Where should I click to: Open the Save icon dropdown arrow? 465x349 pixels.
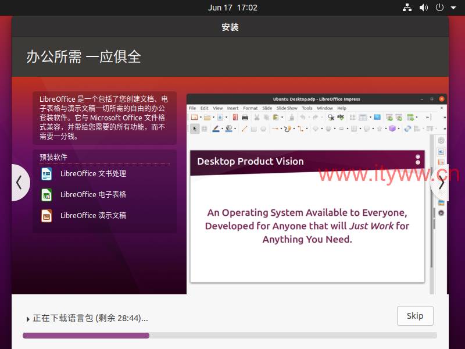[226, 117]
